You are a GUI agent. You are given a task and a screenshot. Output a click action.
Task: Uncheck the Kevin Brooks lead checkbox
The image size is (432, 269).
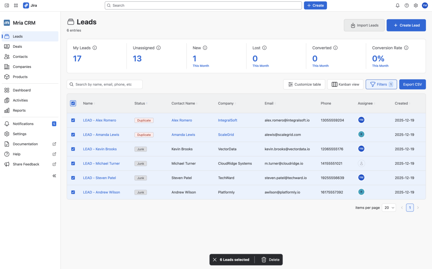click(x=73, y=149)
